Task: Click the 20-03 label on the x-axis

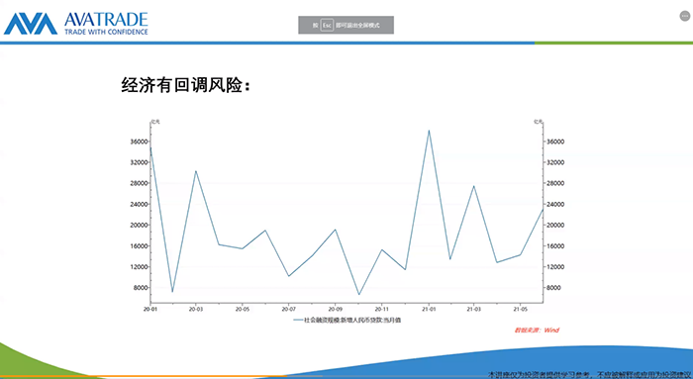Action: (x=196, y=309)
